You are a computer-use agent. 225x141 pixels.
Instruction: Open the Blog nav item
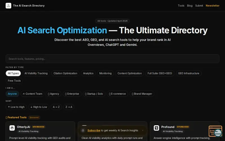190,6
